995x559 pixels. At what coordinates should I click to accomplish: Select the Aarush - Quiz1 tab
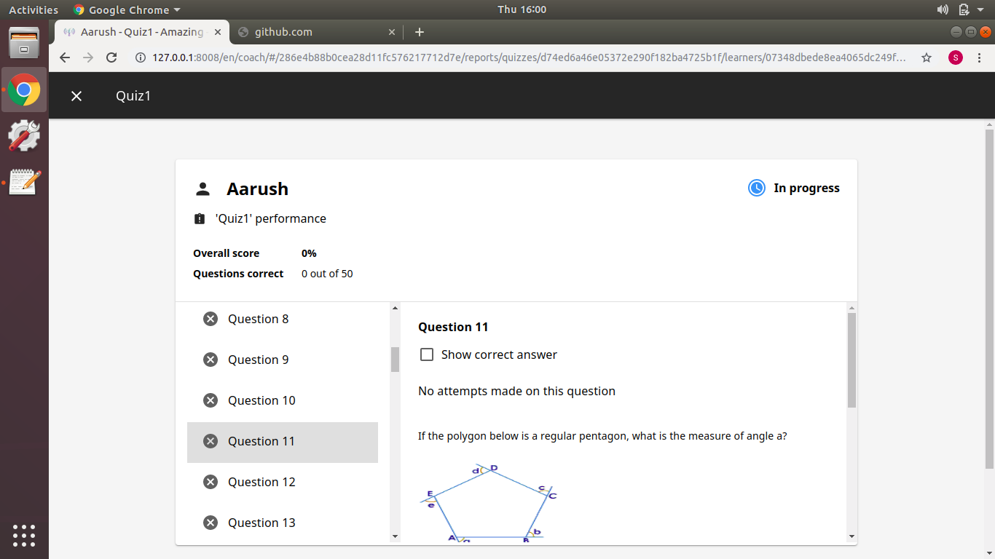pos(142,32)
